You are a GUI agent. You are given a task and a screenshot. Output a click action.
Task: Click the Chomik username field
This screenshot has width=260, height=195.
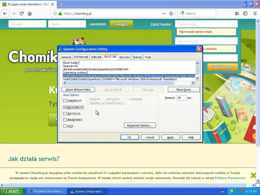(x=27, y=24)
